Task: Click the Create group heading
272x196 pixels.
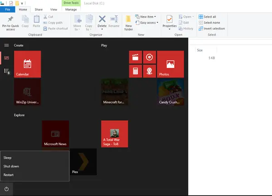Action: pos(19,45)
